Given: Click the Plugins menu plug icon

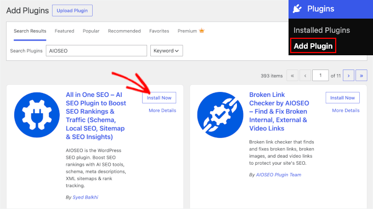Looking at the screenshot, I should [297, 9].
